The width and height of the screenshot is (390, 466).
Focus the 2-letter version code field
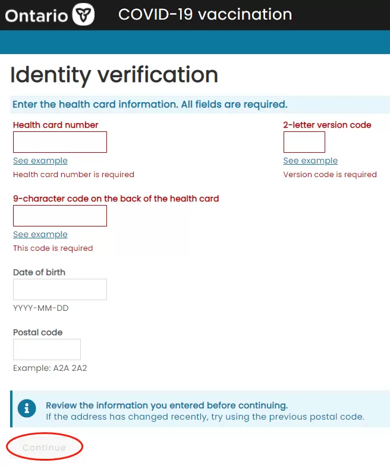coord(304,142)
